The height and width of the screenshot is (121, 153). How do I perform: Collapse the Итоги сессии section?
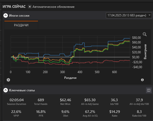[x=5, y=16]
